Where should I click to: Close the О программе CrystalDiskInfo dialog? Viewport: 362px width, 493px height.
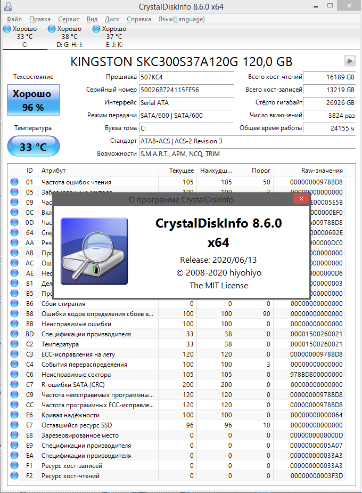301,198
